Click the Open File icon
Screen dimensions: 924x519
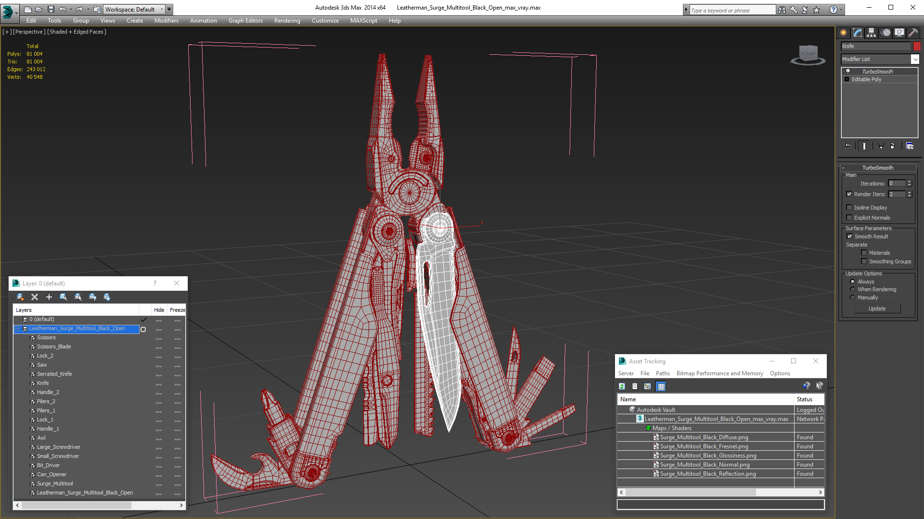39,9
